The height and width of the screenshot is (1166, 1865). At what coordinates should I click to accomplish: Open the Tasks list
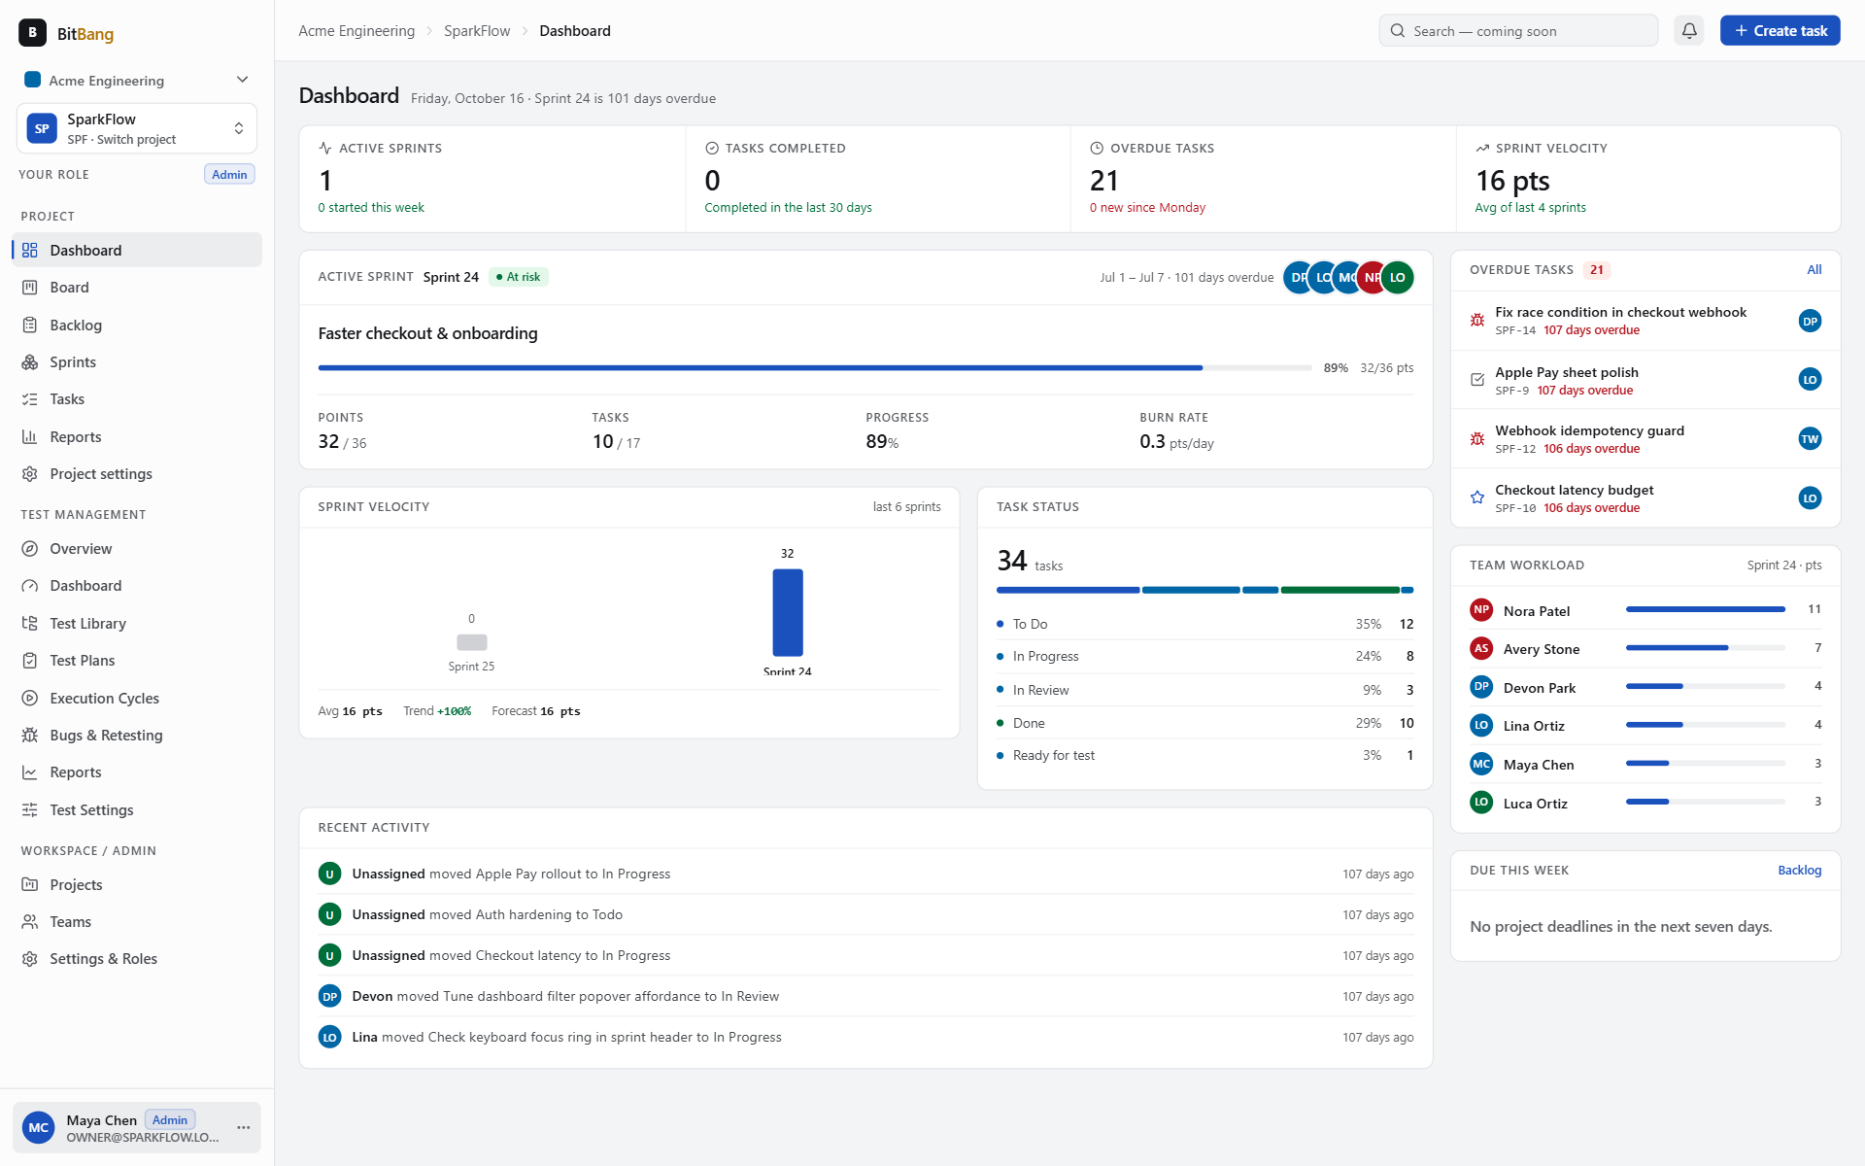click(x=137, y=399)
